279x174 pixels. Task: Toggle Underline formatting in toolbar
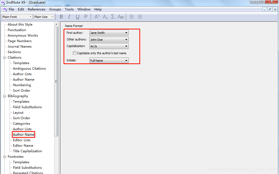(78, 17)
